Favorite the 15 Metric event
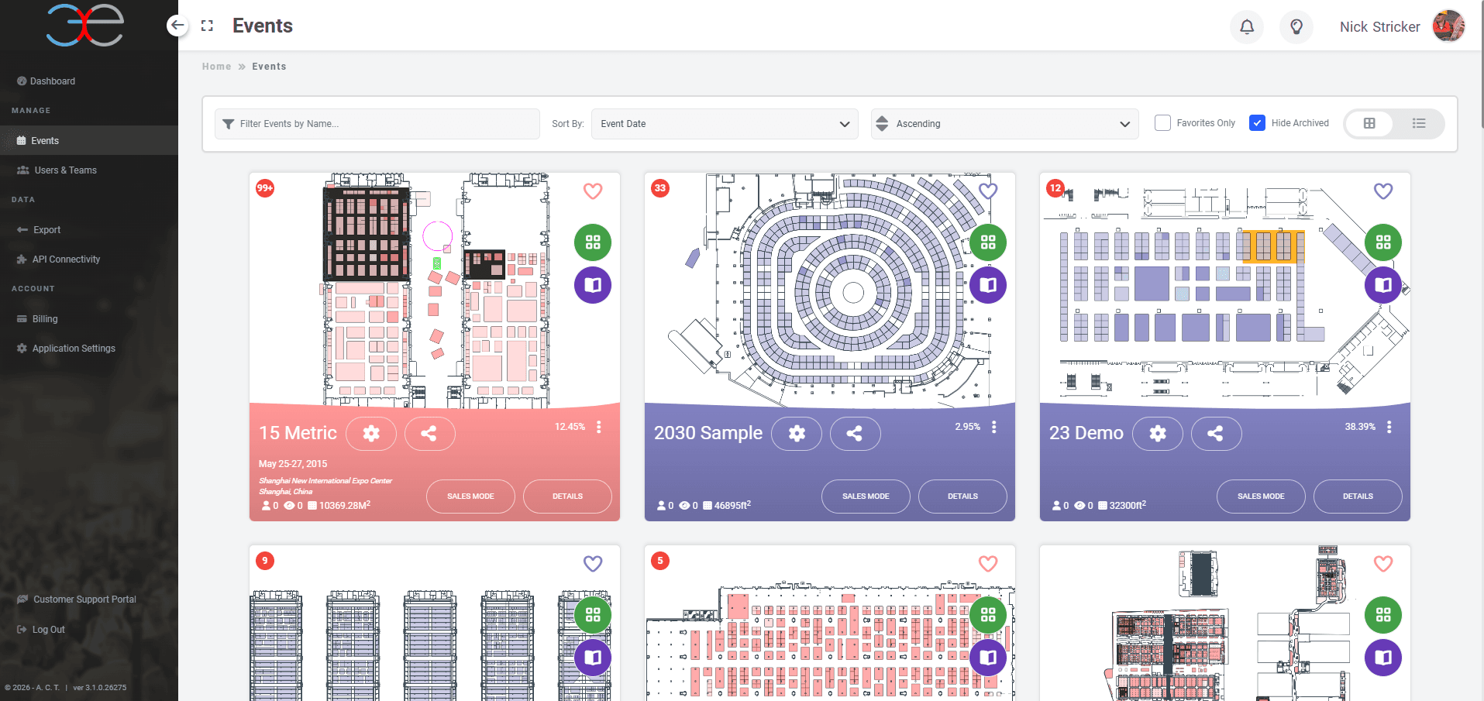Image resolution: width=1484 pixels, height=701 pixels. click(x=593, y=191)
